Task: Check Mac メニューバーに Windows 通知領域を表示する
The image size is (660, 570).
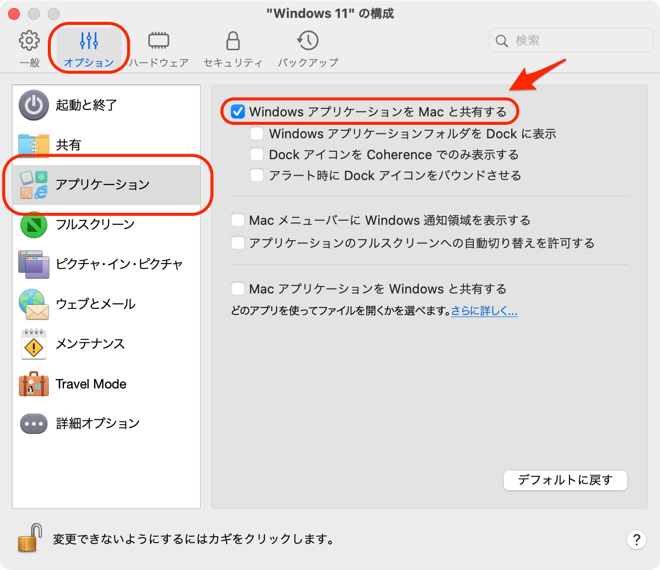Action: tap(238, 220)
